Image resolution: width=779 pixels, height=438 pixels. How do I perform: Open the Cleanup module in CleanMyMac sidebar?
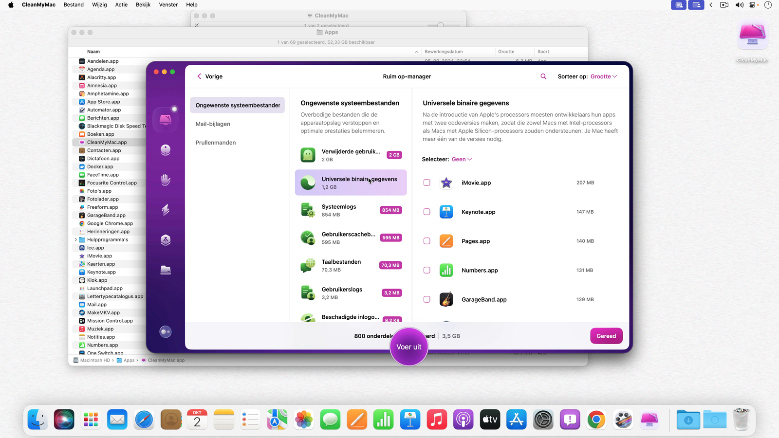pyautogui.click(x=166, y=150)
